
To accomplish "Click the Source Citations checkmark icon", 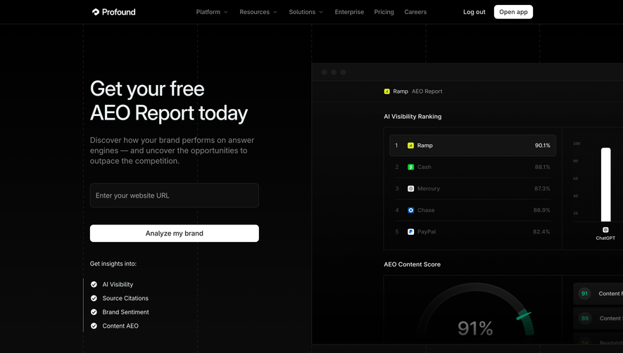I will click(x=94, y=298).
